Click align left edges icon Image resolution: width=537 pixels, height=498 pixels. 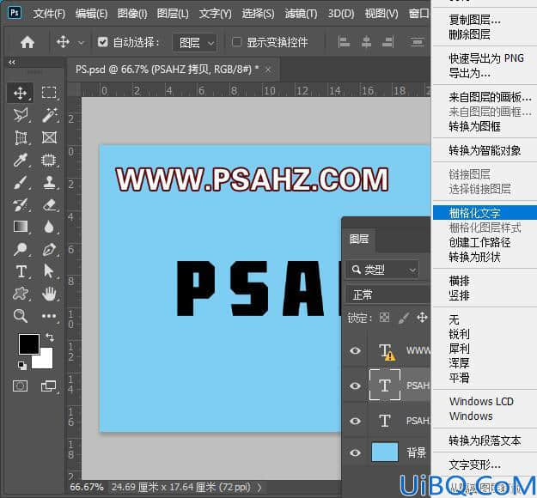[344, 42]
